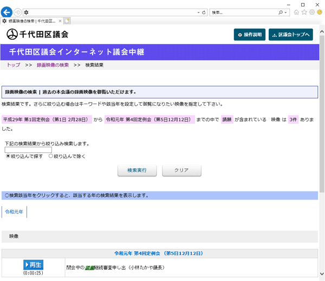Click the vertical scrollbar thumb
This screenshot has height=281, width=325.
coord(322,114)
